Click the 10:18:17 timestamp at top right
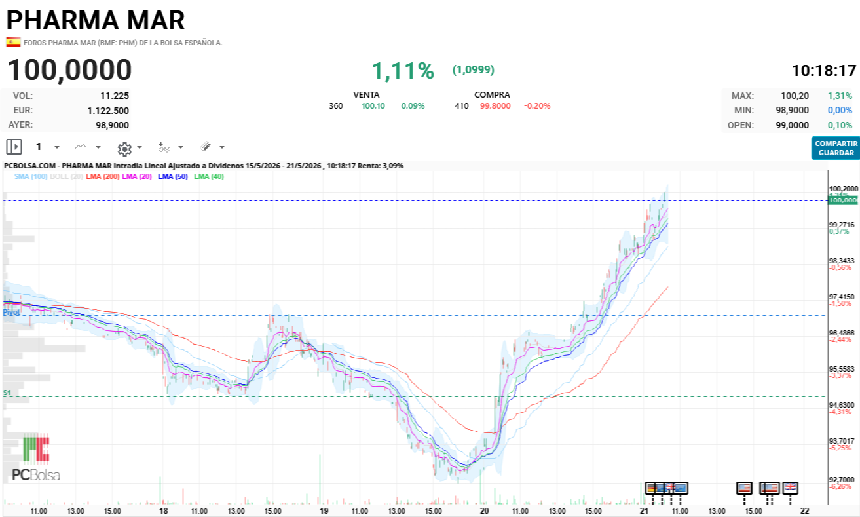Screen dimensions: 860x517 coord(824,71)
